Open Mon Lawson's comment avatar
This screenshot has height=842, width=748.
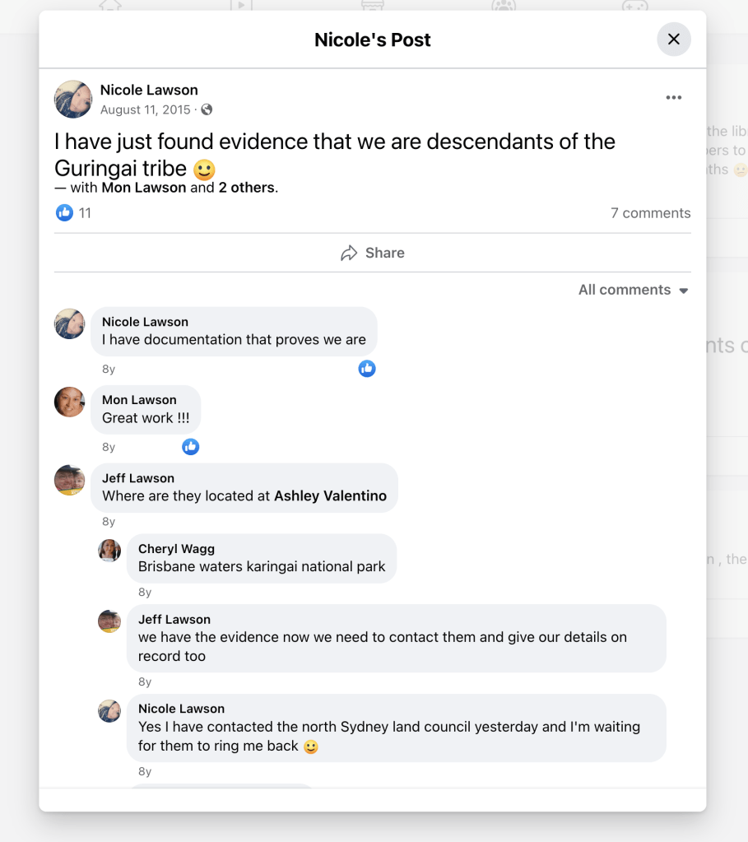pos(70,402)
